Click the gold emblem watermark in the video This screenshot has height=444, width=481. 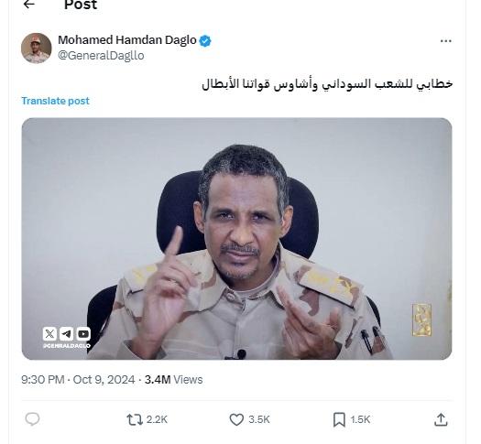(x=422, y=319)
